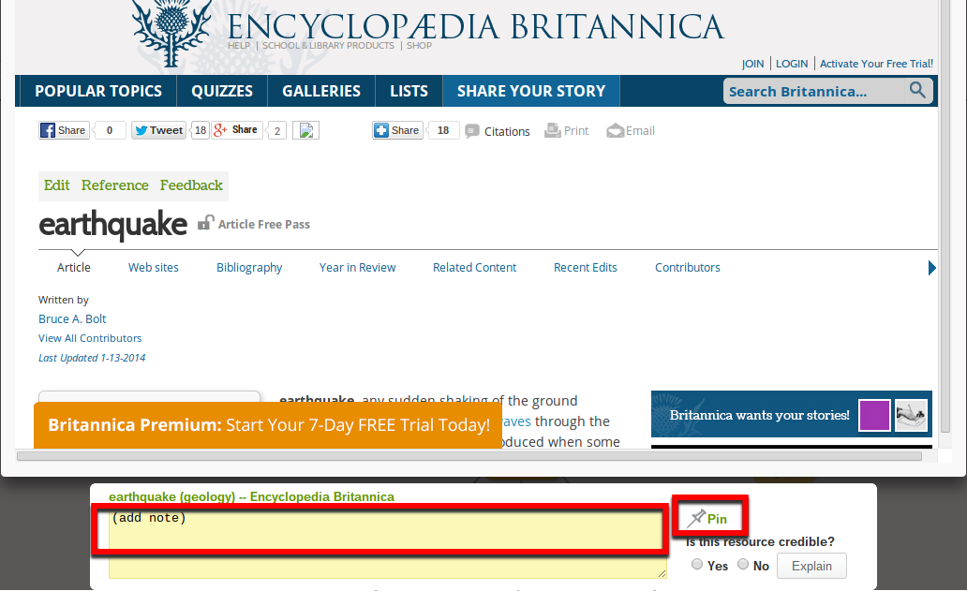Open author Bruce A. Bolt link
Image resolution: width=967 pixels, height=591 pixels.
tap(72, 318)
